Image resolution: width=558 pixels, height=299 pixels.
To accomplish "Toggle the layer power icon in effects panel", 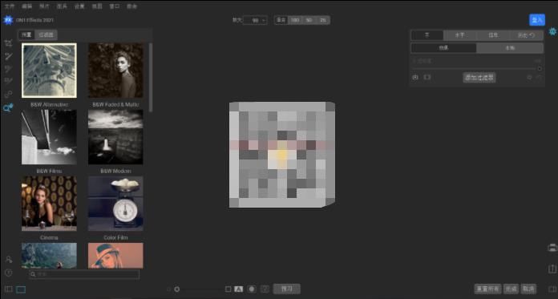I will point(415,77).
